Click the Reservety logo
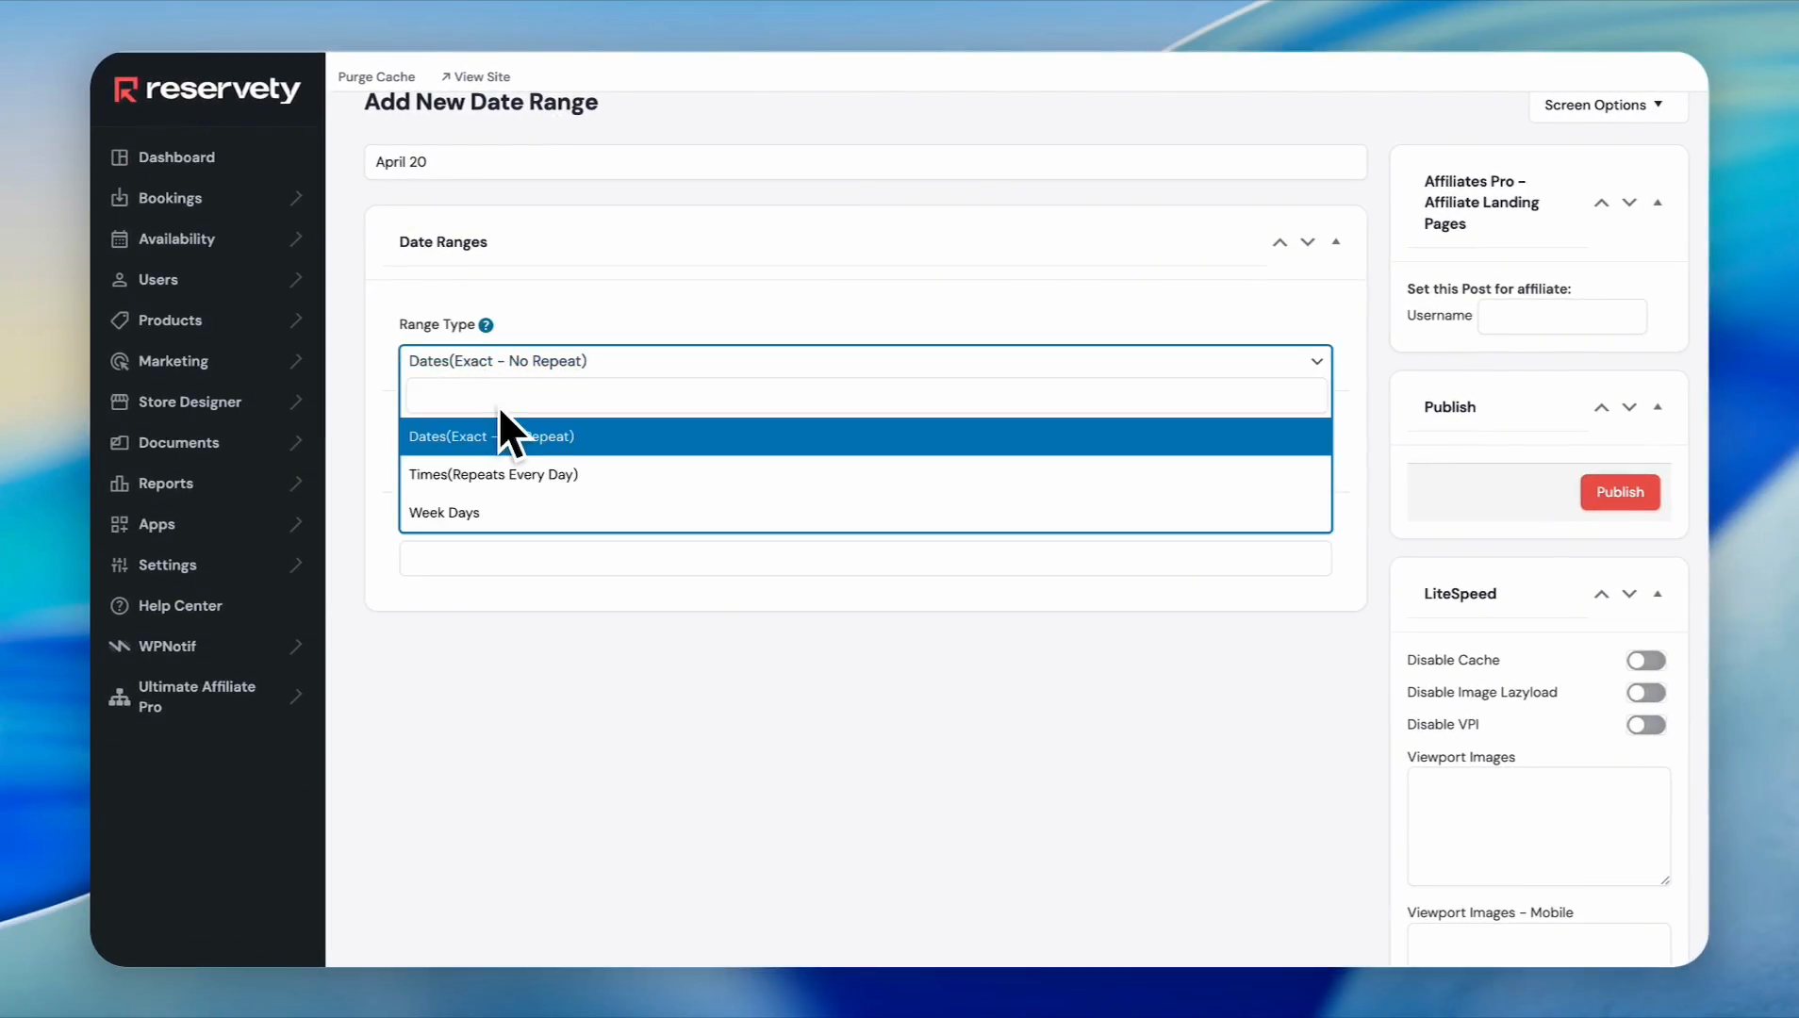This screenshot has width=1799, height=1018. (x=207, y=90)
